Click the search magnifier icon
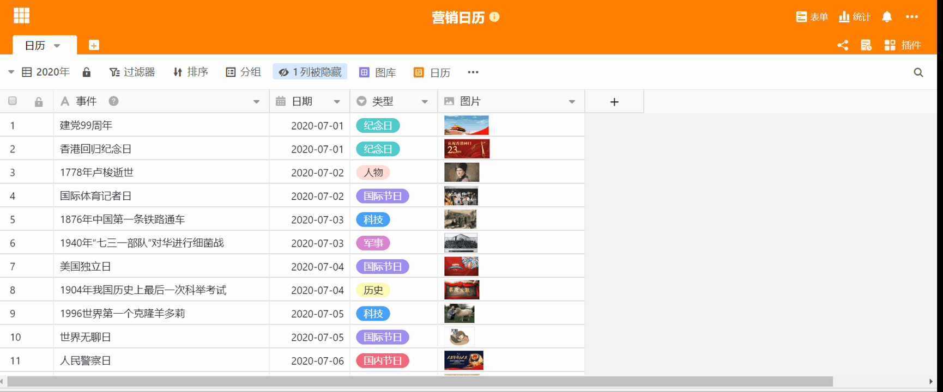Image resolution: width=943 pixels, height=392 pixels. 918,72
